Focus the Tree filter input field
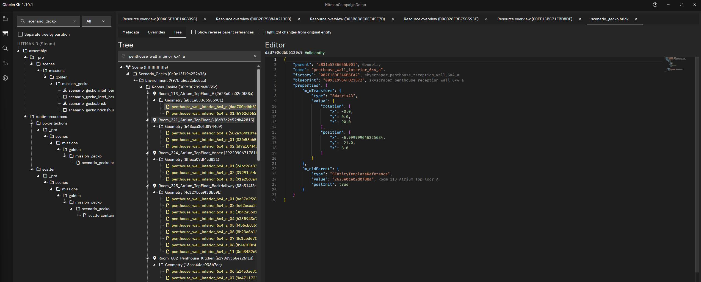Image resolution: width=701 pixels, height=282 pixels. click(189, 56)
